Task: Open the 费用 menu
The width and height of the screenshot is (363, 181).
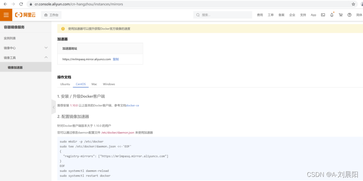Action: pos(260,15)
